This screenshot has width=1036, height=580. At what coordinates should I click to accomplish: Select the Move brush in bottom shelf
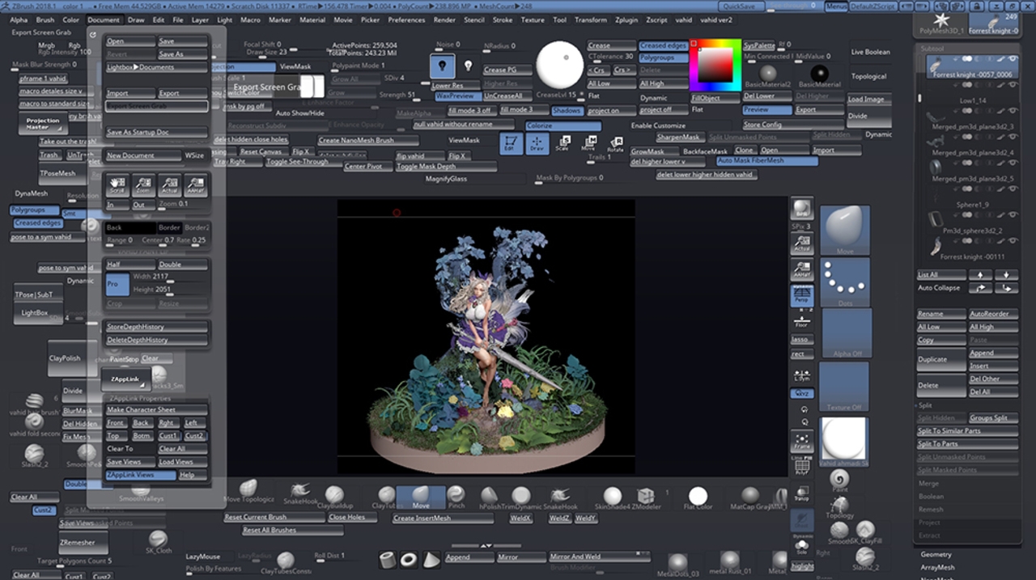421,497
